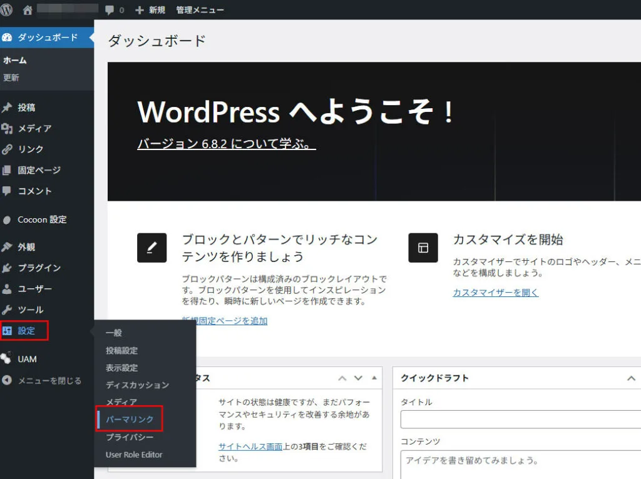
Task: Move クイックドラフト widget up with chevron
Action: pyautogui.click(x=631, y=378)
